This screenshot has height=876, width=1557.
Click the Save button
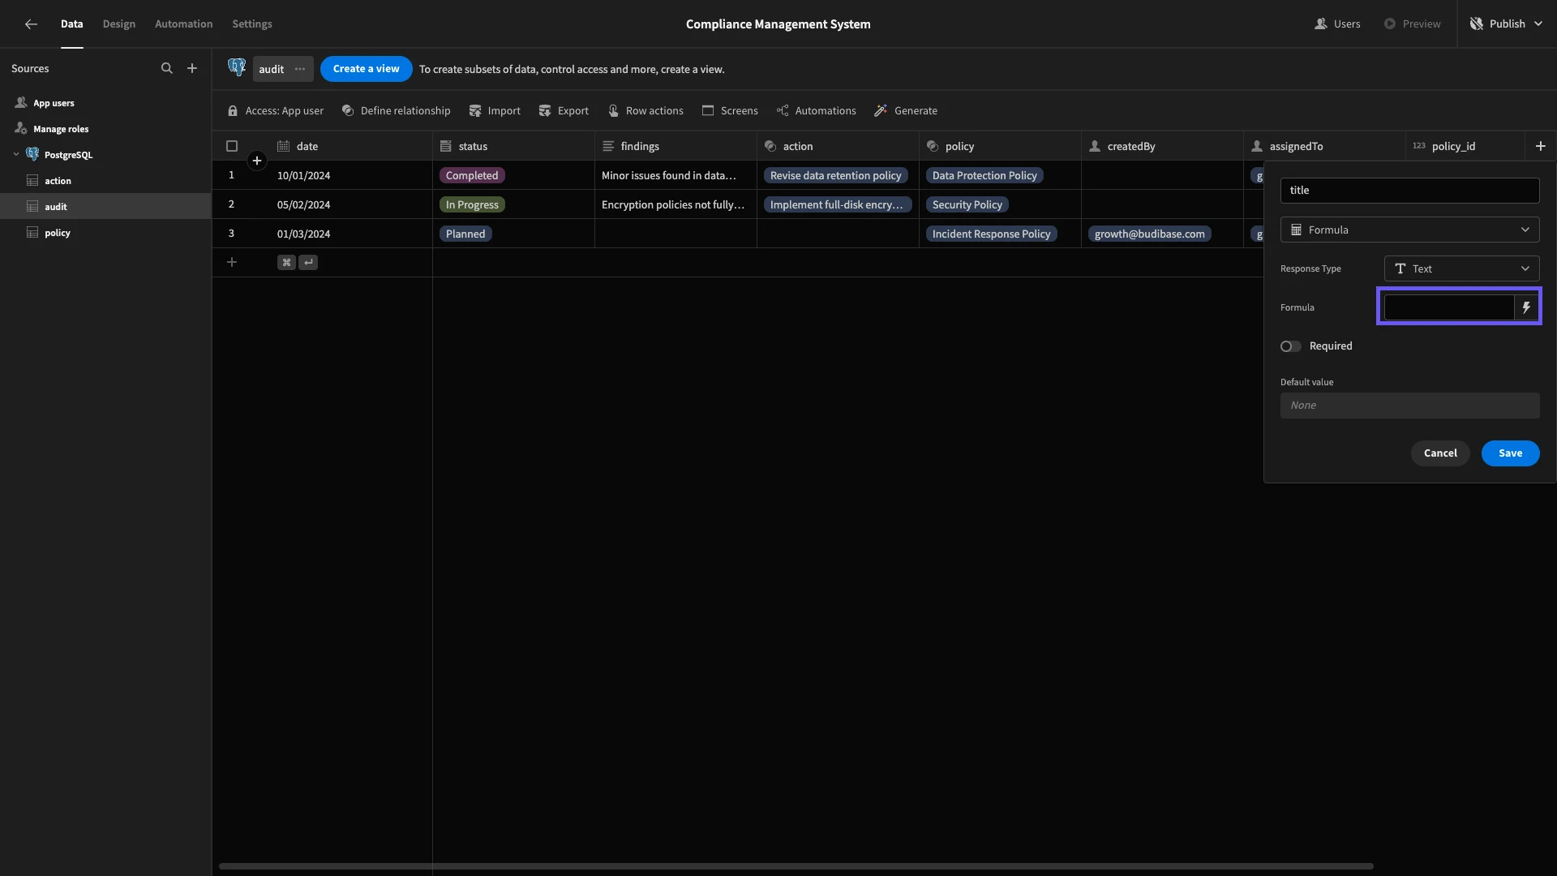pyautogui.click(x=1510, y=453)
